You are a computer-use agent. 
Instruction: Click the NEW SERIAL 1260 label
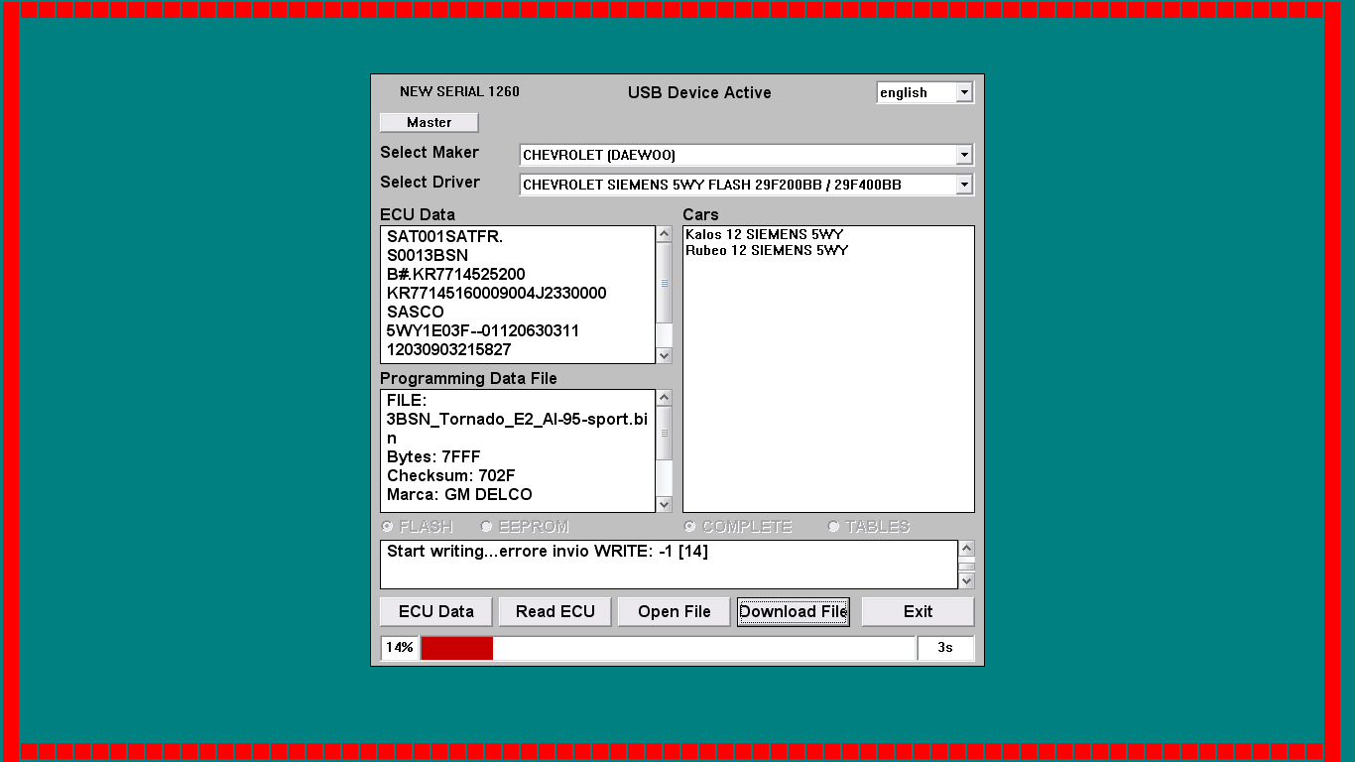tap(459, 91)
